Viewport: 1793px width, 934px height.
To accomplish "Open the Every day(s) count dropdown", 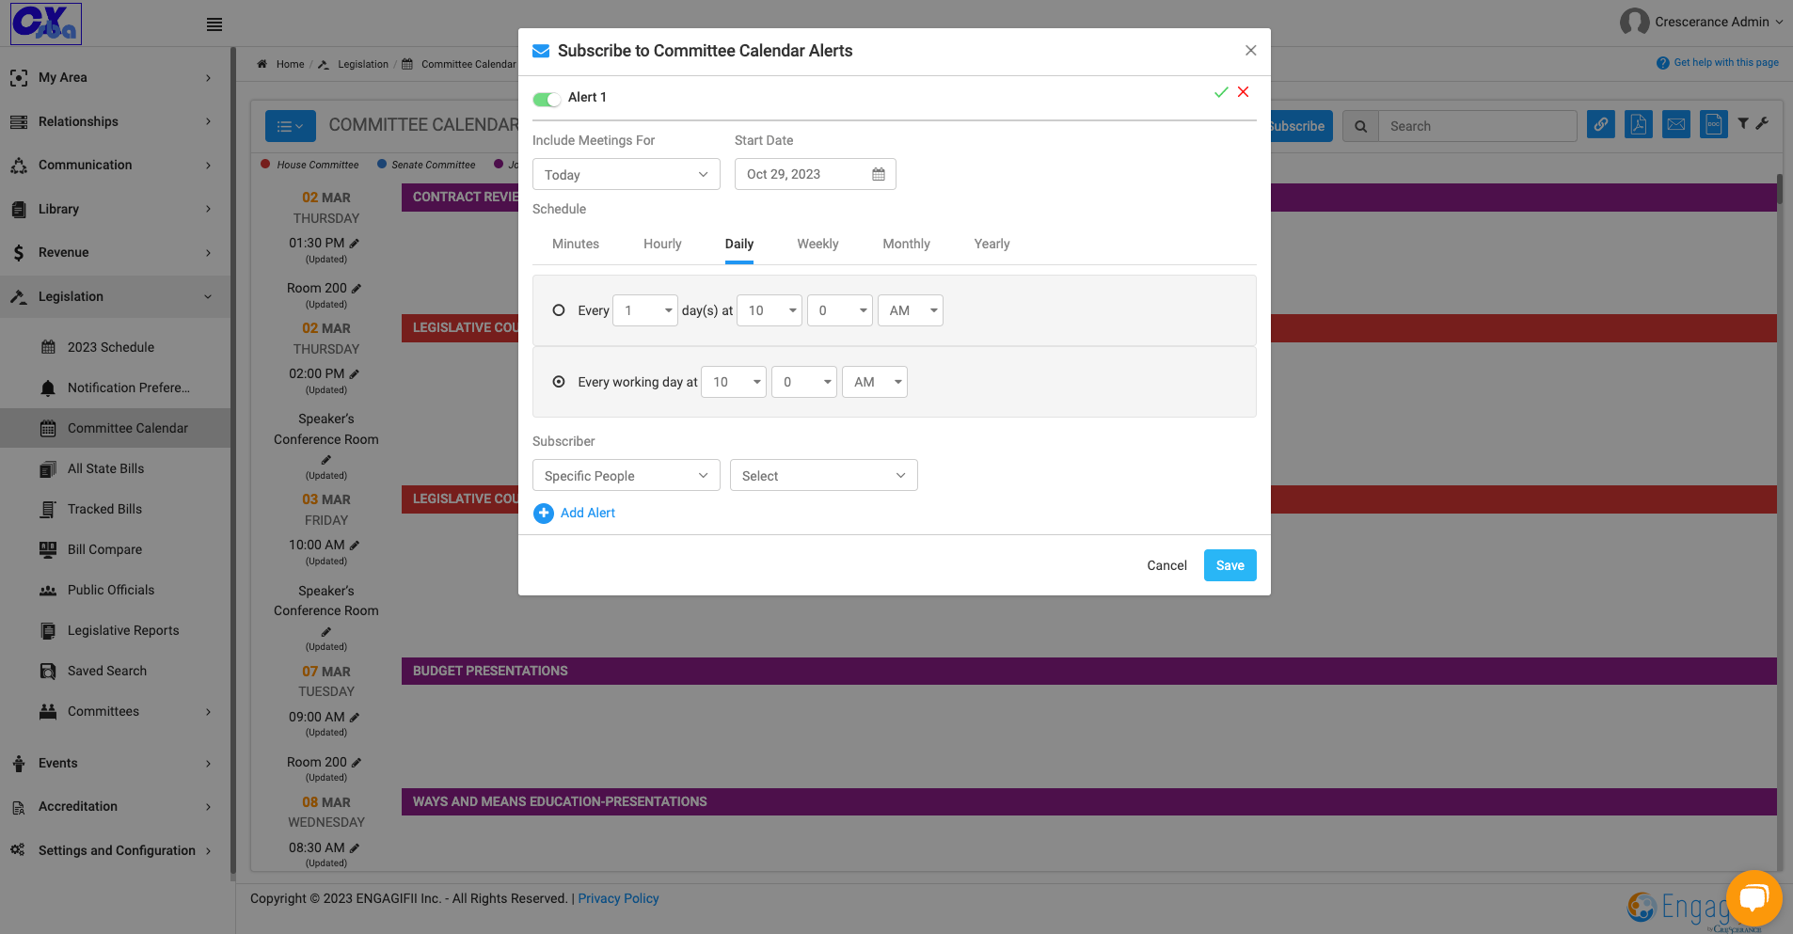I will coord(645,310).
